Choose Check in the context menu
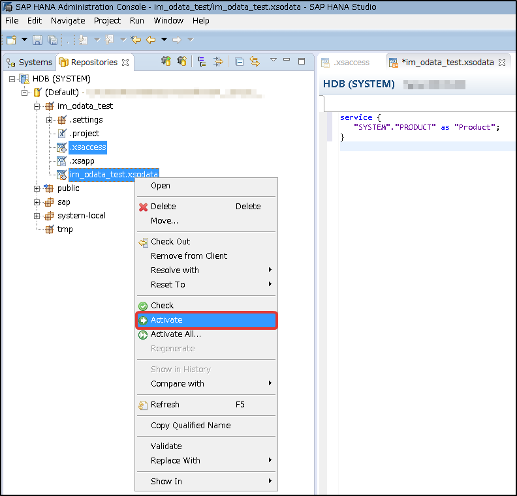Image resolution: width=517 pixels, height=496 pixels. [x=206, y=306]
